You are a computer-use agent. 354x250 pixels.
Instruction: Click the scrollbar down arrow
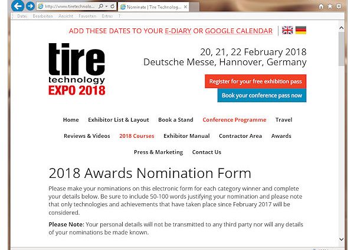point(342,239)
